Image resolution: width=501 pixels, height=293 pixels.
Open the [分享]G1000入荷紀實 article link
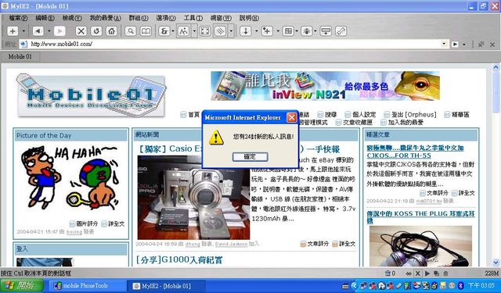coord(179,260)
